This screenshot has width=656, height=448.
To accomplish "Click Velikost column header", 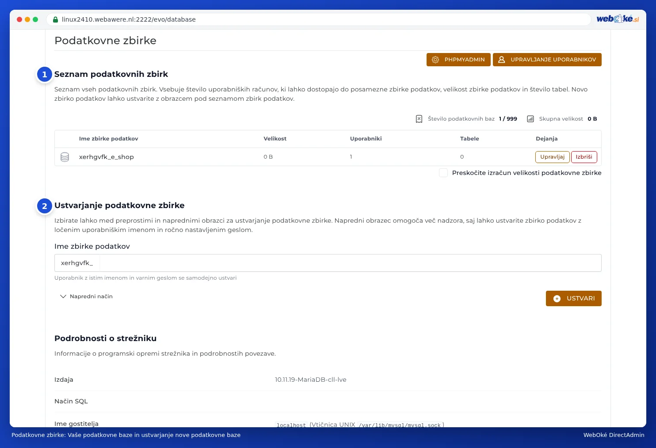I will (x=275, y=139).
